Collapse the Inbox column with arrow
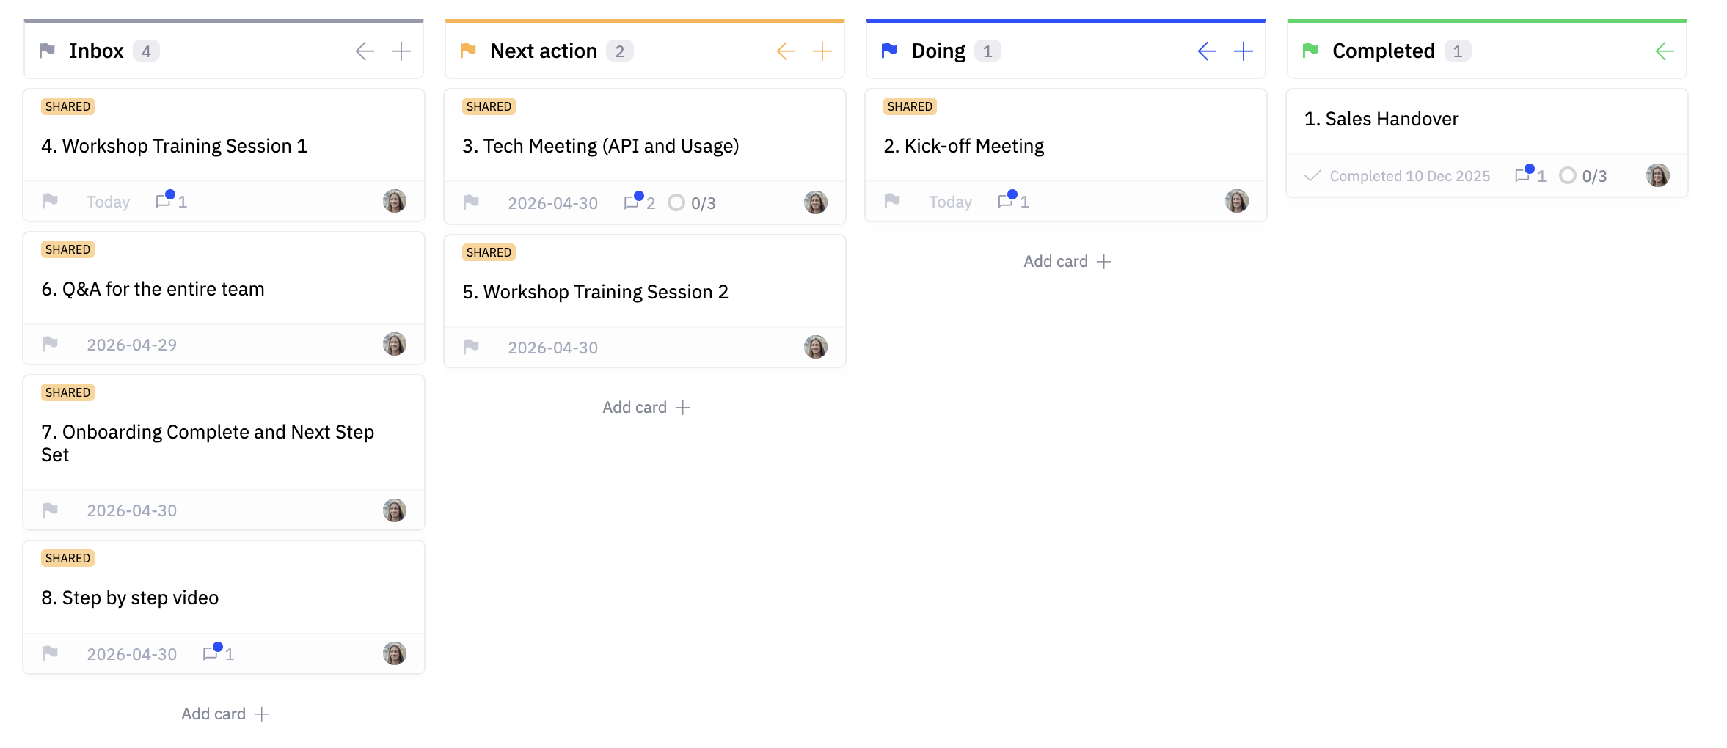1727x748 pixels. pyautogui.click(x=365, y=51)
